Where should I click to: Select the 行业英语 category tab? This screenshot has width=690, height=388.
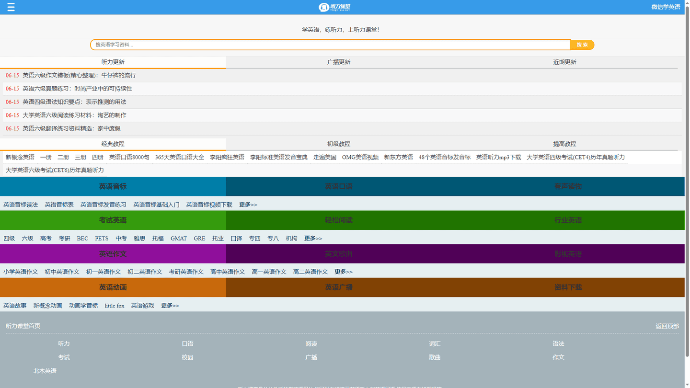[x=568, y=220]
